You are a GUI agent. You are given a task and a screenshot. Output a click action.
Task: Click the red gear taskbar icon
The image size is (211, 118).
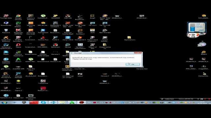pyautogui.click(x=81, y=103)
